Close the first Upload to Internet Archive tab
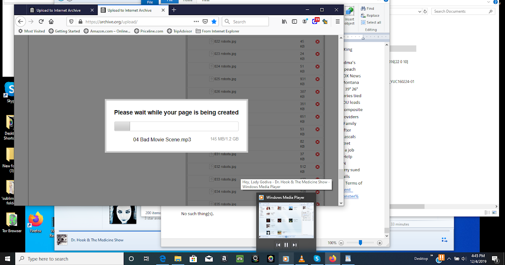505x265 pixels. click(x=92, y=10)
